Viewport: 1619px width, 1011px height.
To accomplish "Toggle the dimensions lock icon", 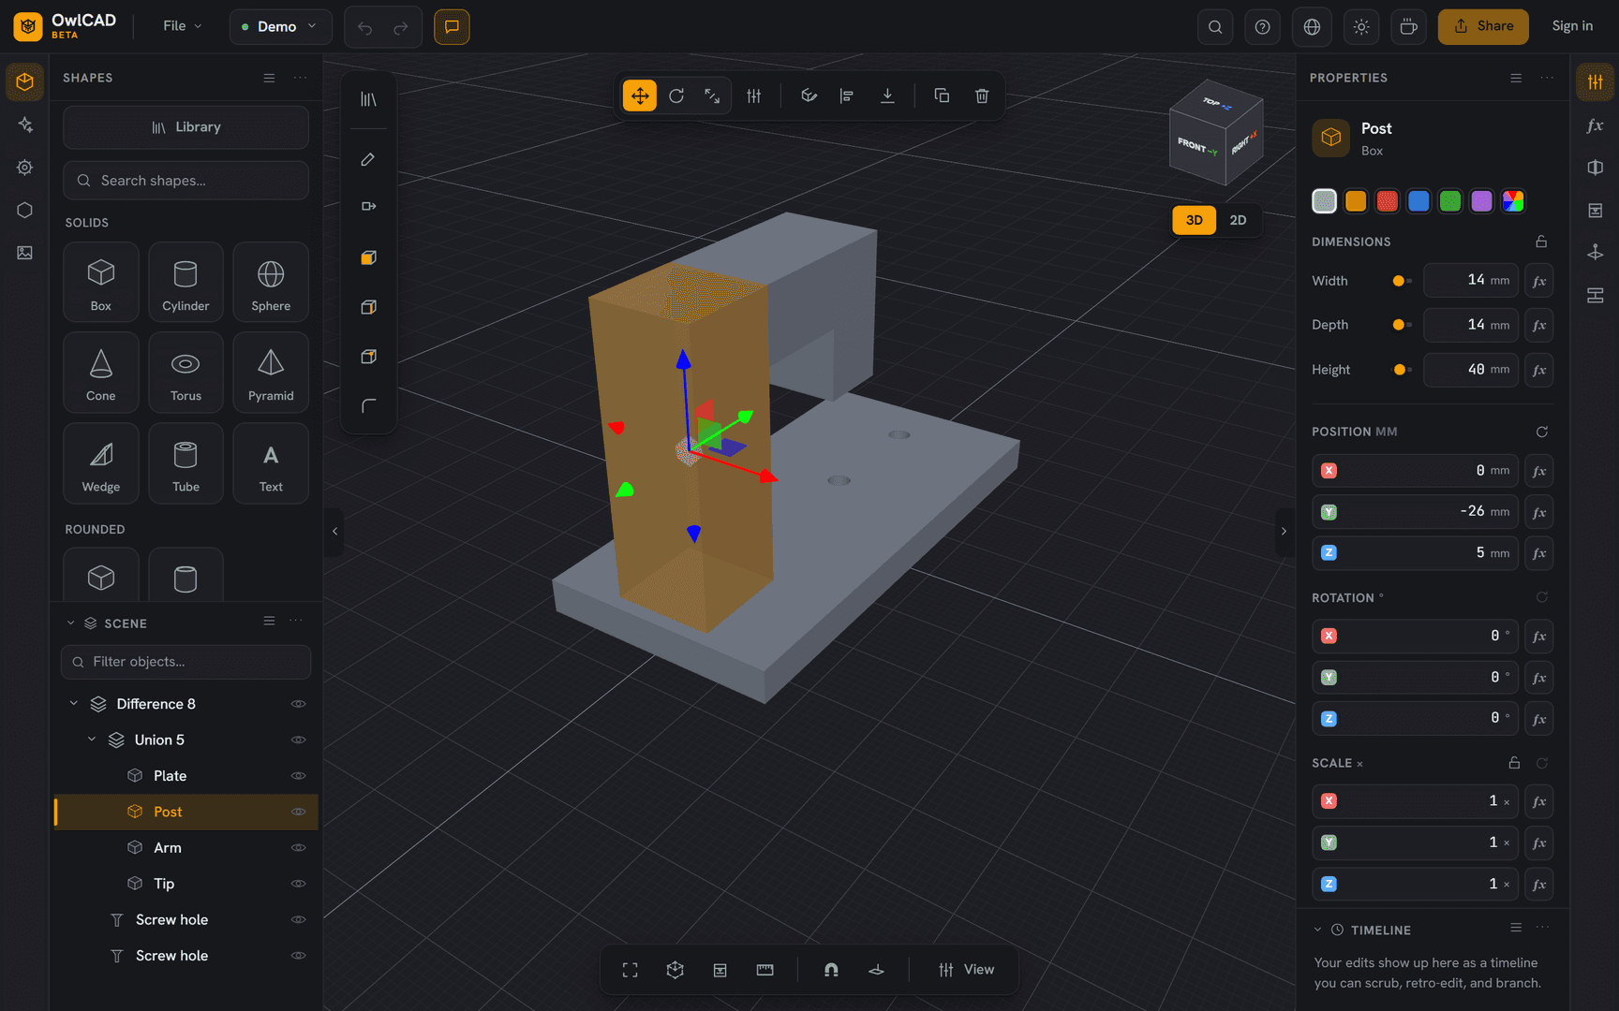I will pos(1541,242).
